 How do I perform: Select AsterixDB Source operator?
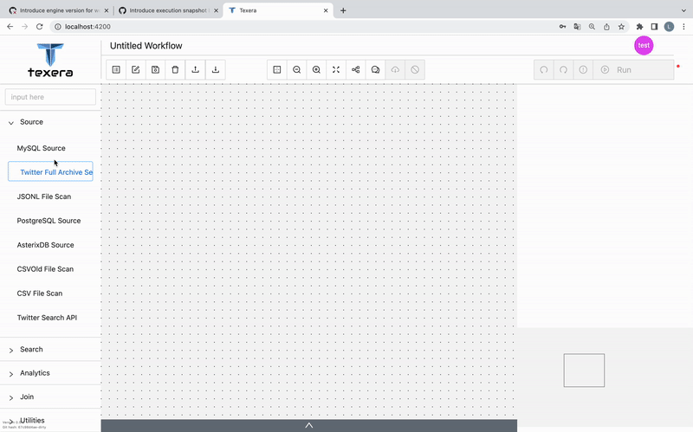pyautogui.click(x=45, y=245)
